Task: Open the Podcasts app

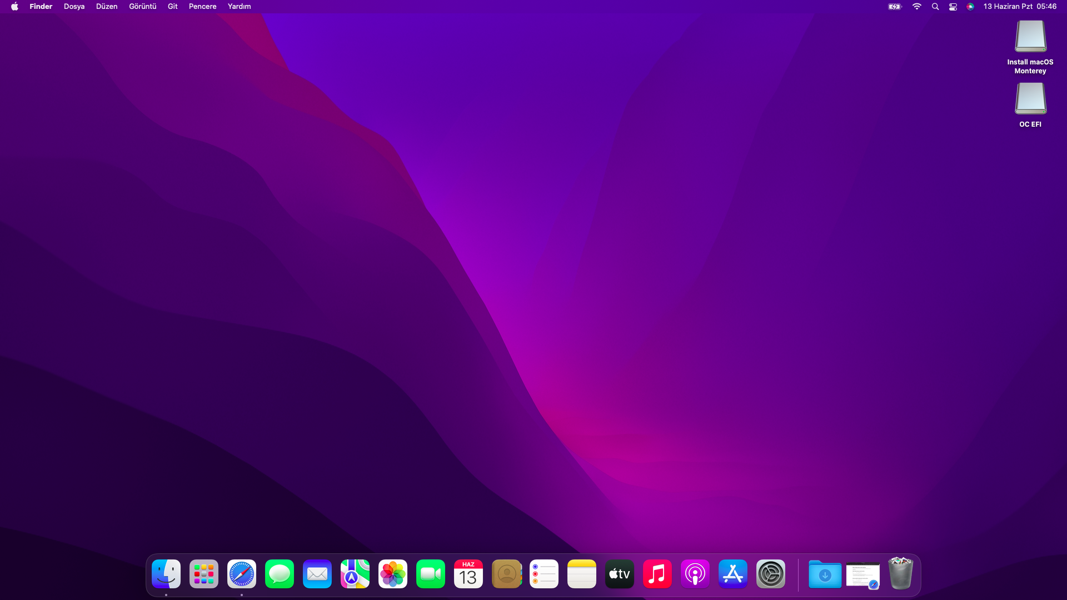Action: click(695, 574)
